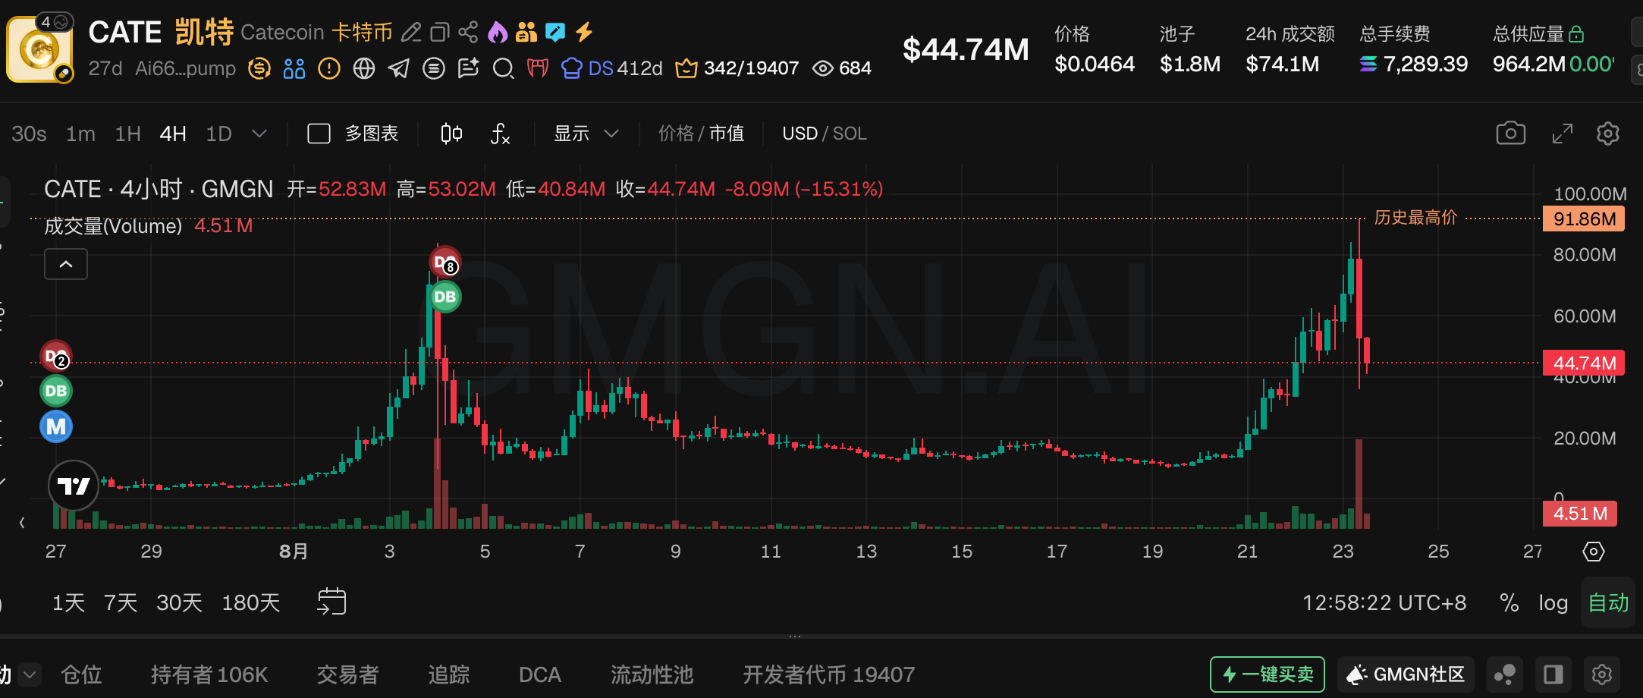Open the bubble map icon
This screenshot has height=698, width=1643.
coord(1505,674)
